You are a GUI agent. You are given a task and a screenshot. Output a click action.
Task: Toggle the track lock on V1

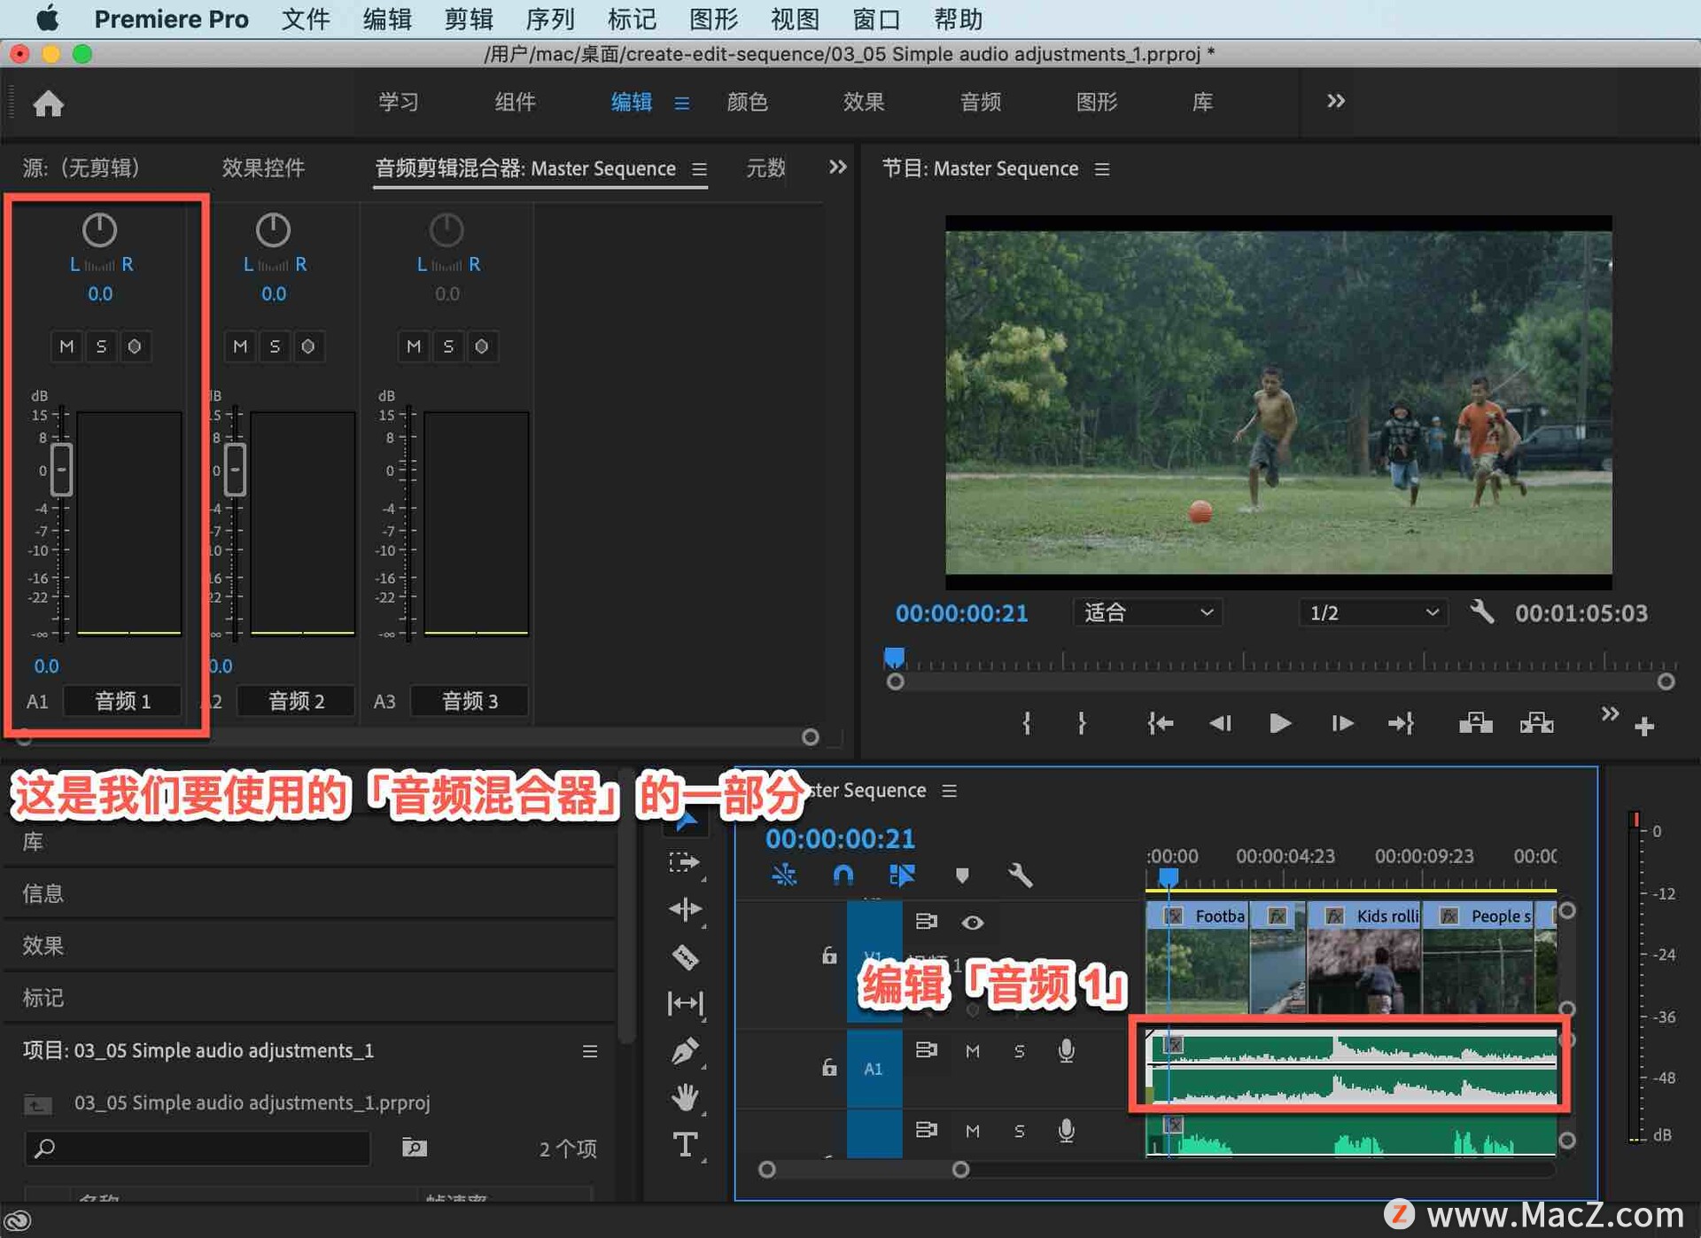pos(829,956)
